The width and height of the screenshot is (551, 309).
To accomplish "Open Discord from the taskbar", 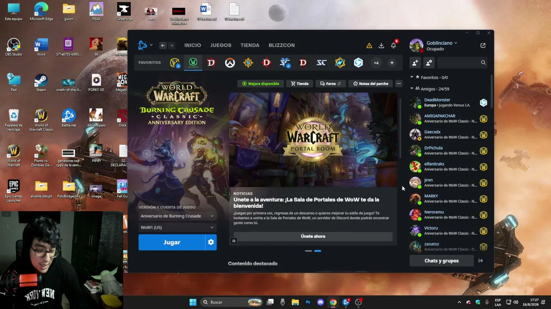I will click(320, 302).
